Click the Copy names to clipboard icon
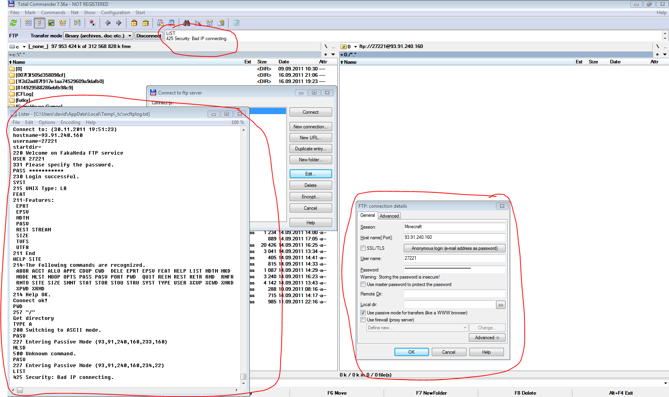This screenshot has height=397, width=669. pyautogui.click(x=221, y=23)
